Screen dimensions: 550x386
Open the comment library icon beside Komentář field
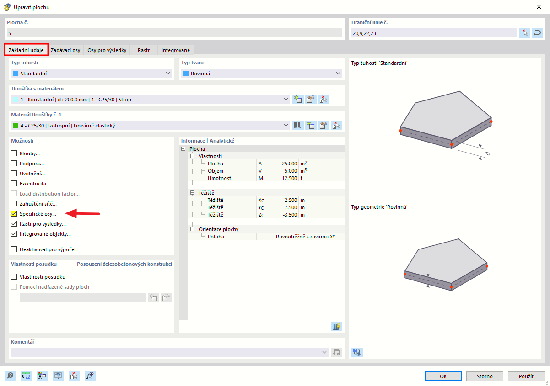(x=337, y=352)
